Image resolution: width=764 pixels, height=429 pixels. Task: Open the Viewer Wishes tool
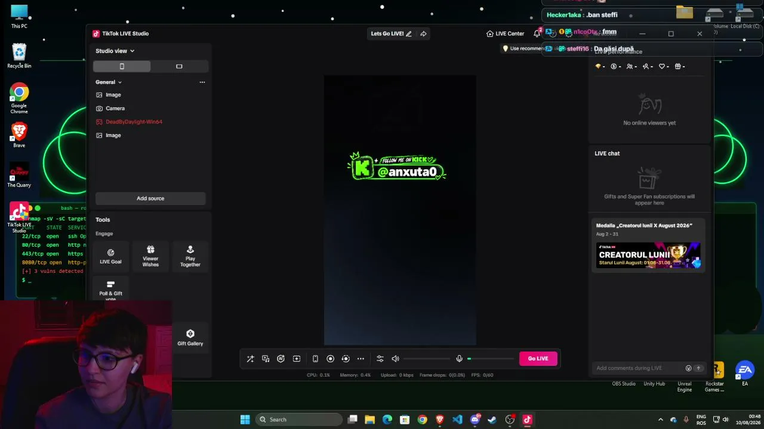coord(150,256)
